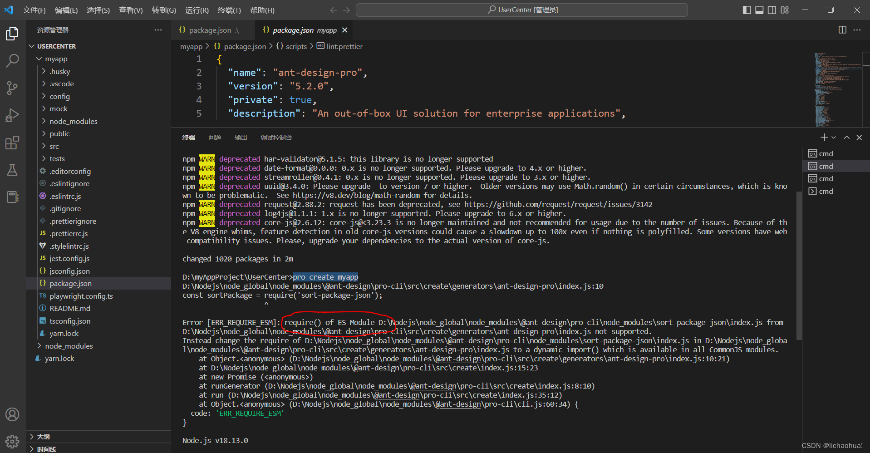
Task: Open the .eslintrc.js file
Action: click(98, 196)
